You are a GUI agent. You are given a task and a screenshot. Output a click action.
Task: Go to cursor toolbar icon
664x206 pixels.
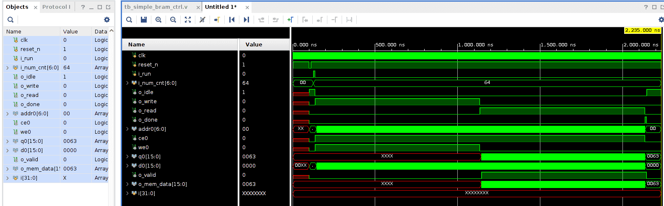point(217,20)
